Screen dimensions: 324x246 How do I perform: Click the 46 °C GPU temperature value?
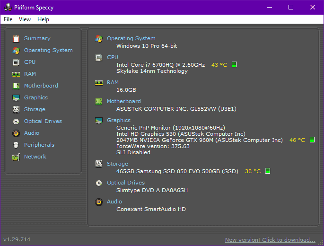[x=297, y=140]
